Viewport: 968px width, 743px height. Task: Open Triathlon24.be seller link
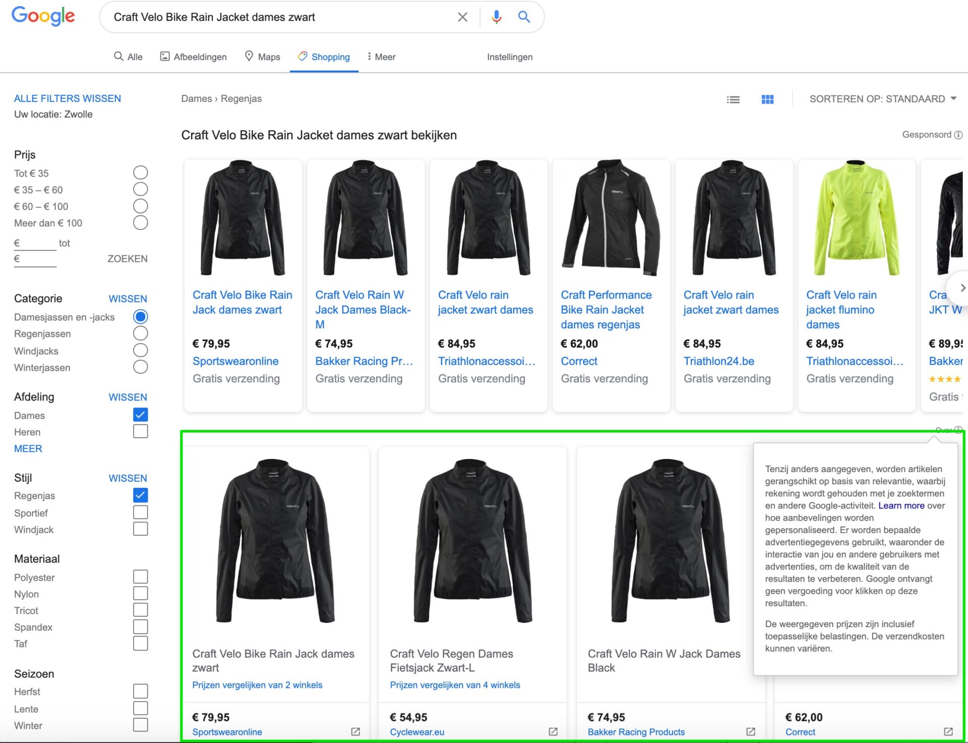(x=719, y=361)
